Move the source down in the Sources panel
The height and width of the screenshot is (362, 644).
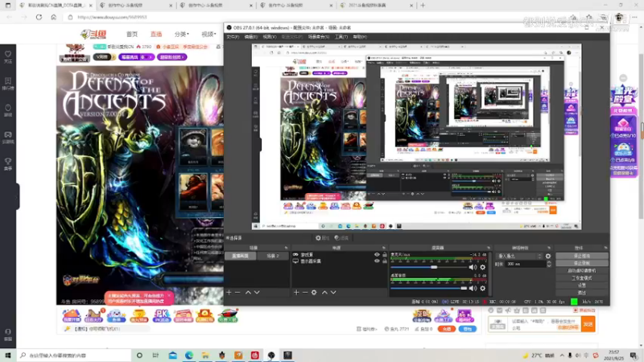[x=333, y=292]
